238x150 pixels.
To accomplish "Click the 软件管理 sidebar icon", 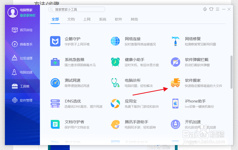I will click(x=15, y=100).
